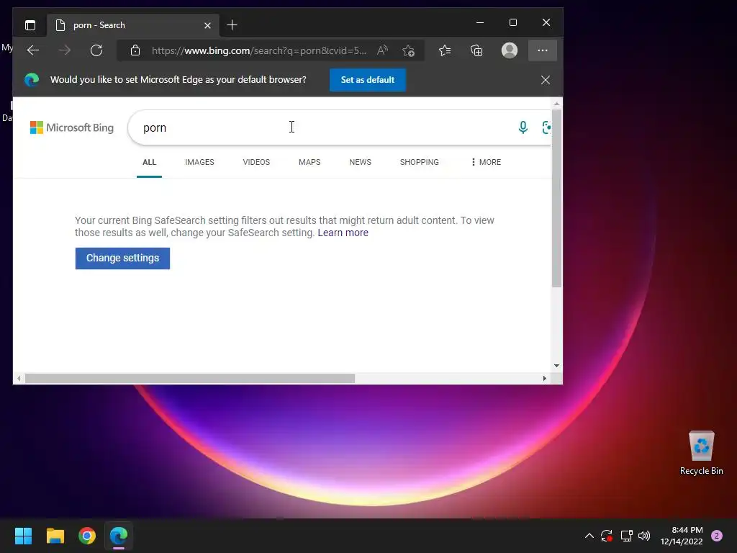Click the scroll down arrow
This screenshot has width=737, height=553.
pos(556,365)
